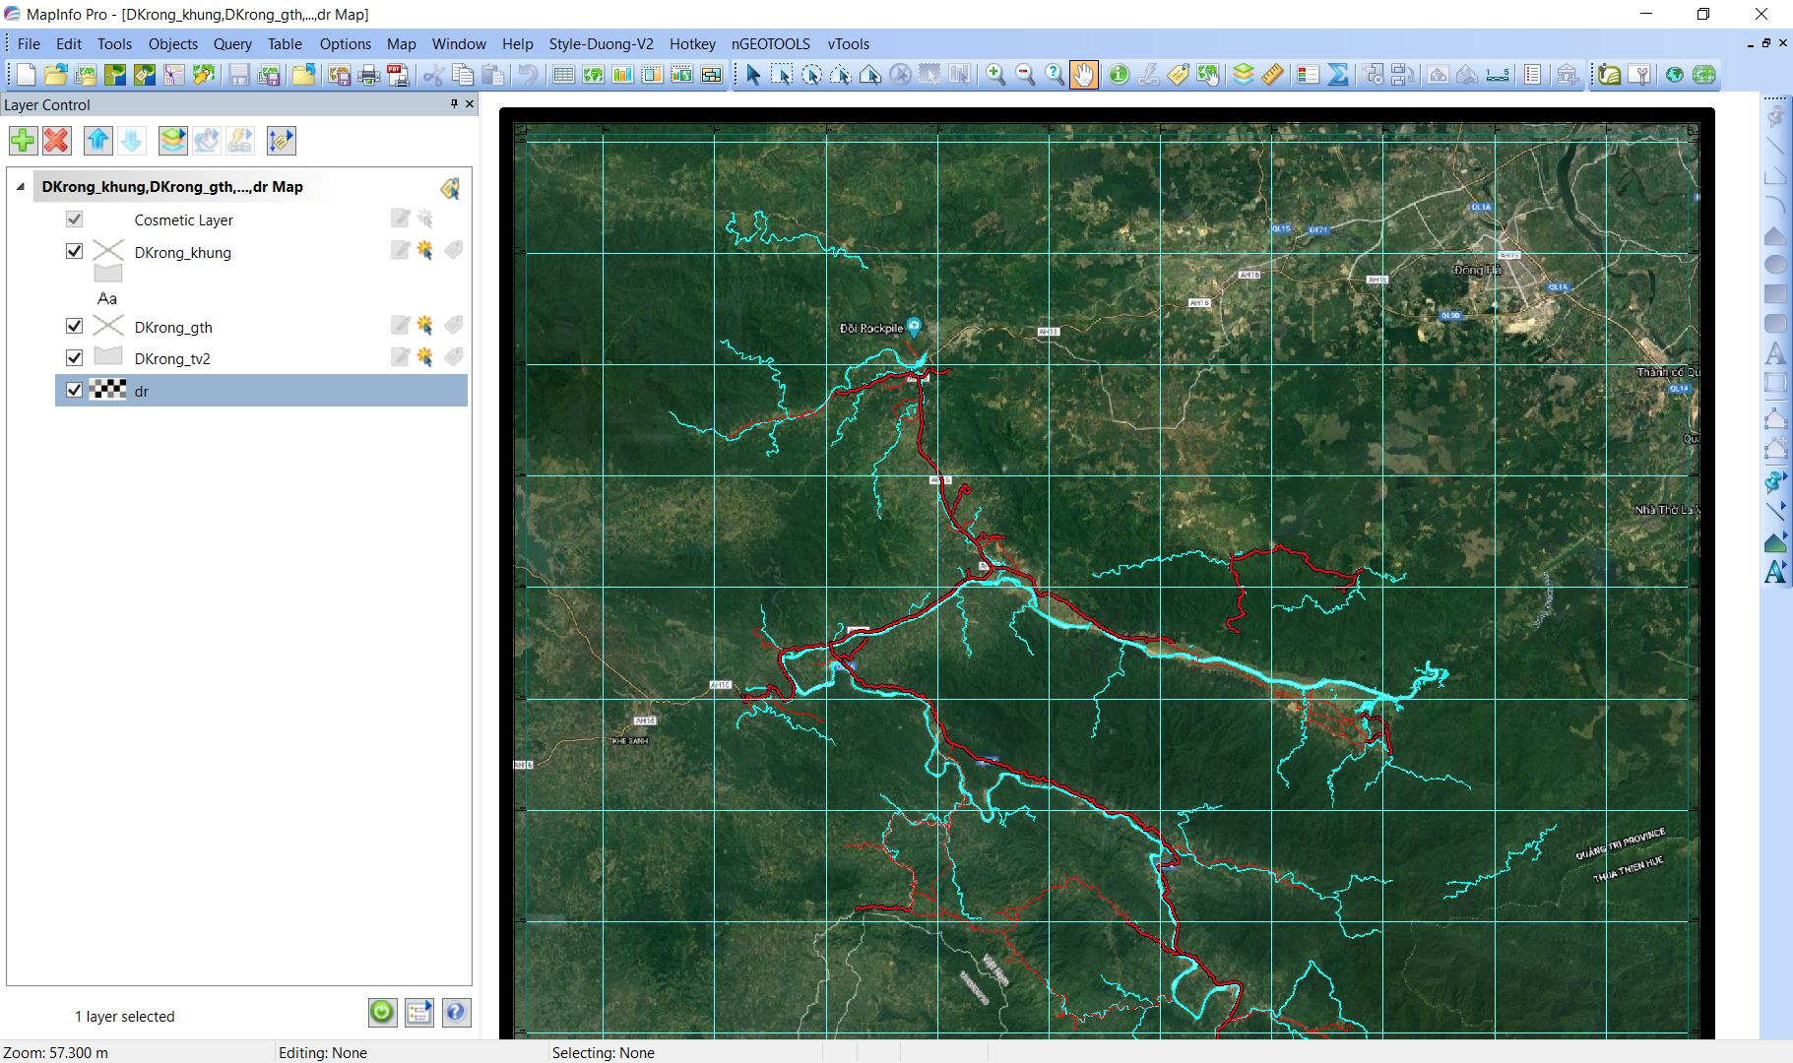Uncheck visibility of DKrong_tv2 layer
Viewport: 1793px width, 1063px height.
point(74,357)
